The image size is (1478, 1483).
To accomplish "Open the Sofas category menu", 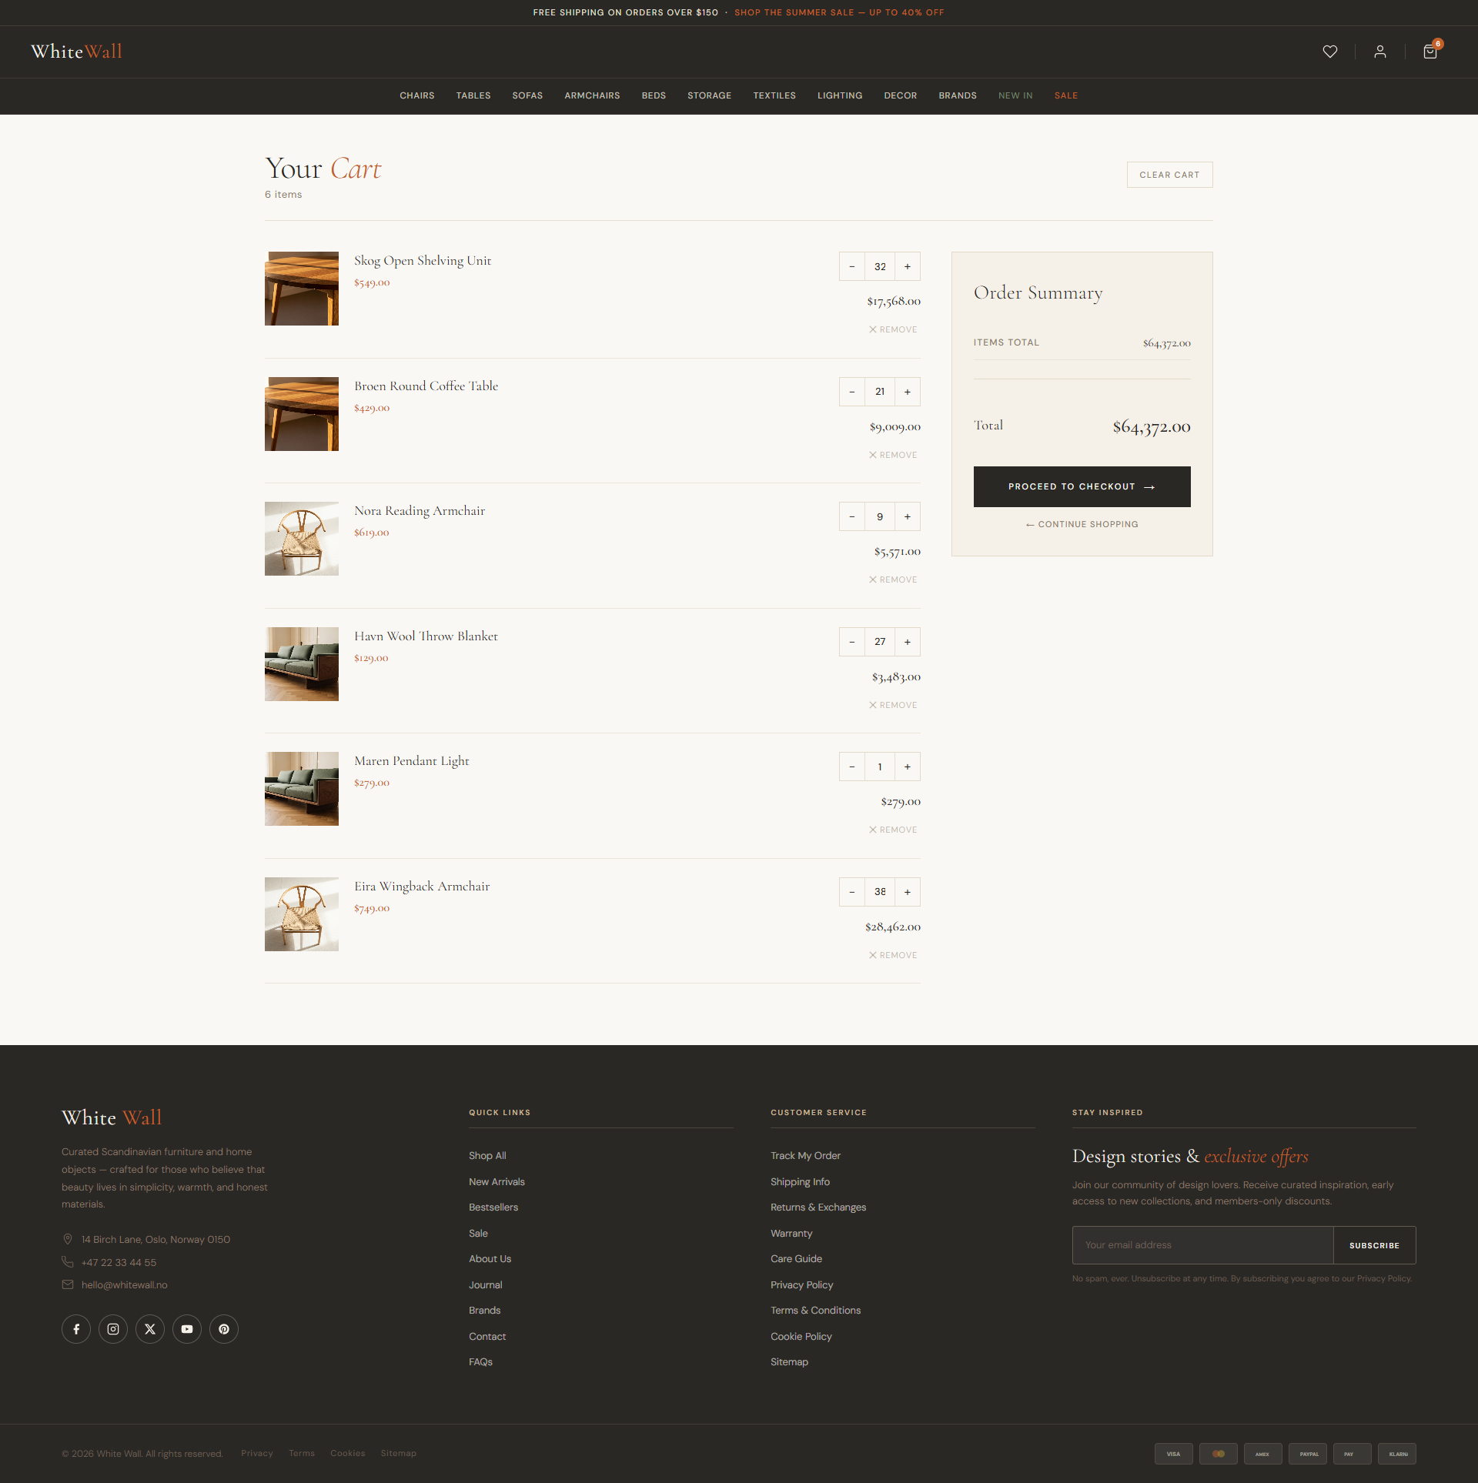I will tap(527, 95).
